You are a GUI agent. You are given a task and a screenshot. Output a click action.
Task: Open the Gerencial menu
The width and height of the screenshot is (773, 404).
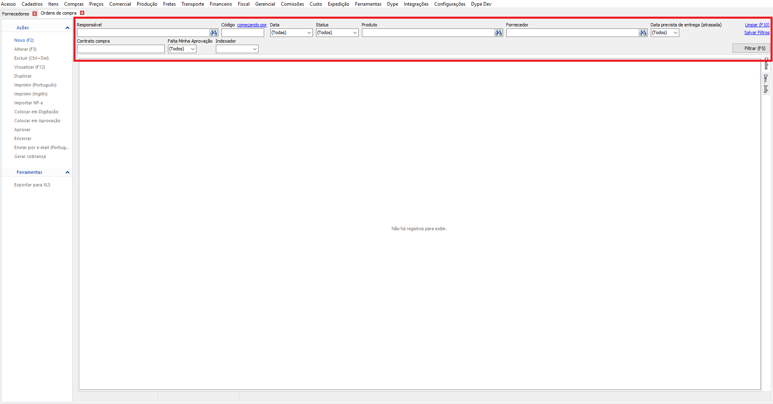click(x=265, y=4)
